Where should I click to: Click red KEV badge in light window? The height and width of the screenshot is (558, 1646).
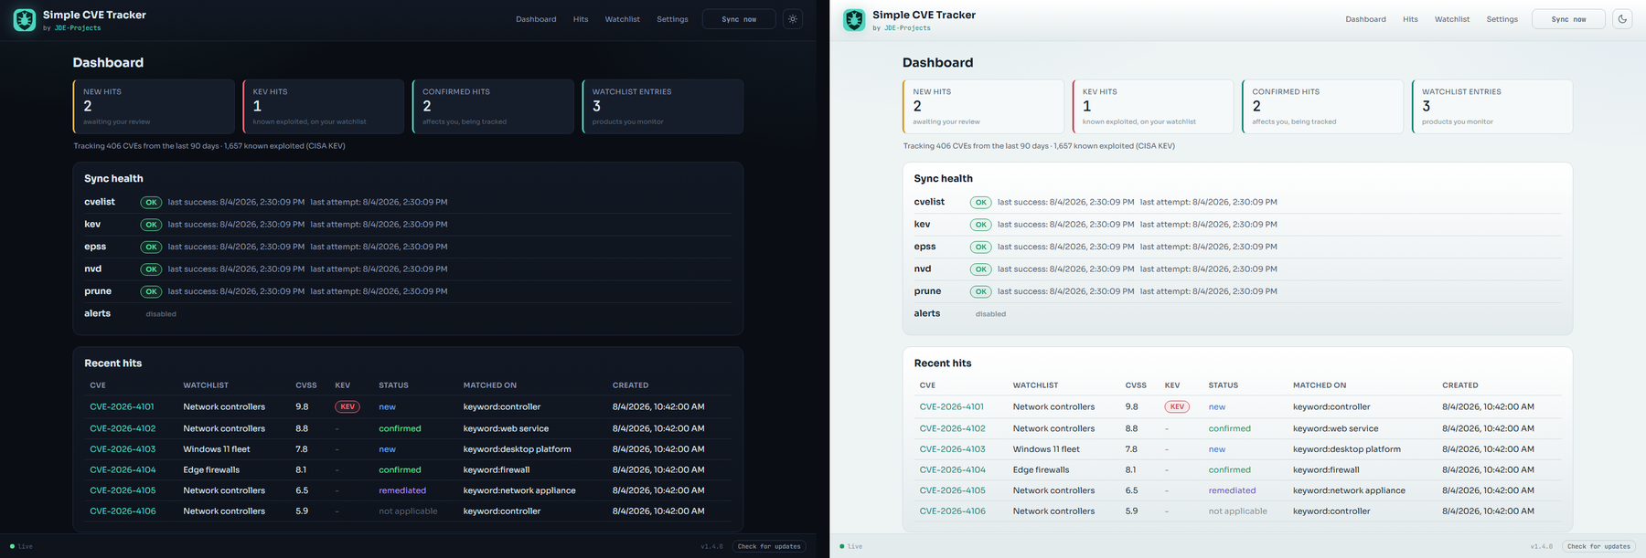coord(1177,407)
